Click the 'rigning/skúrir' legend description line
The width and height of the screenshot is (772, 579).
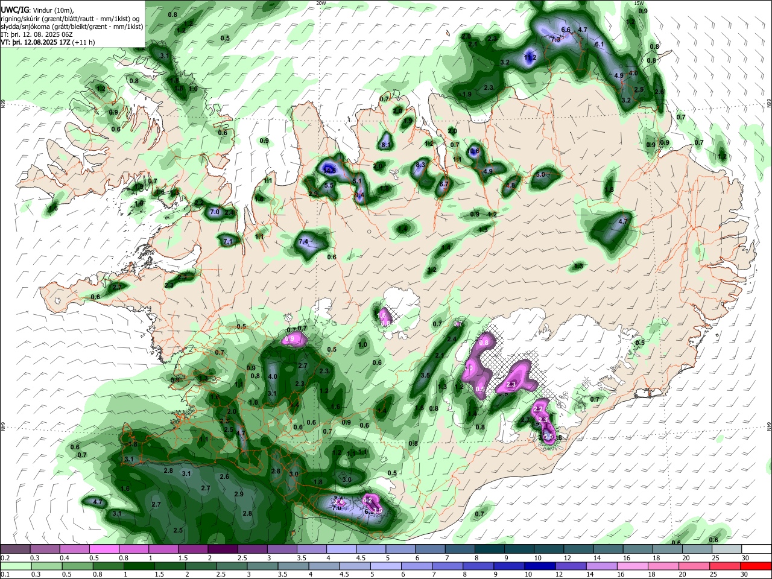click(71, 18)
